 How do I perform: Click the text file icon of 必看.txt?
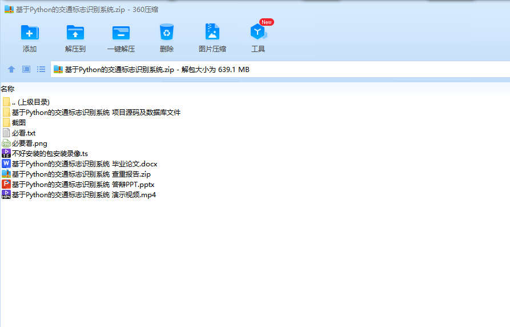(6, 133)
